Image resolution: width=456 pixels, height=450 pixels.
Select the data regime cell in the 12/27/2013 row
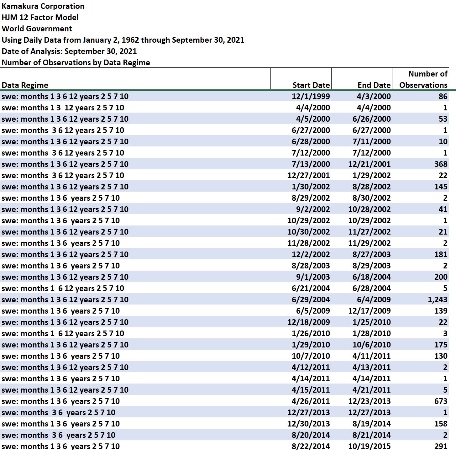135,412
